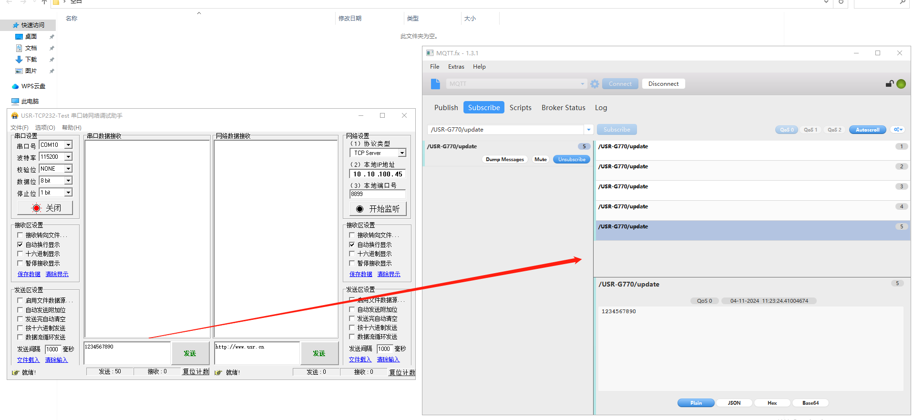Screen dimensions: 914x420
Task: Switch to the Publish tab
Action: [x=446, y=108]
